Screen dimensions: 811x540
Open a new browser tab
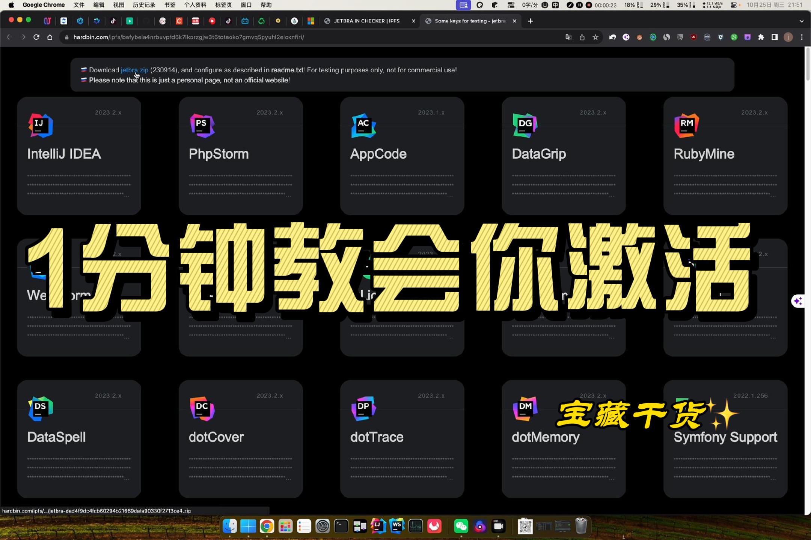pyautogui.click(x=530, y=21)
